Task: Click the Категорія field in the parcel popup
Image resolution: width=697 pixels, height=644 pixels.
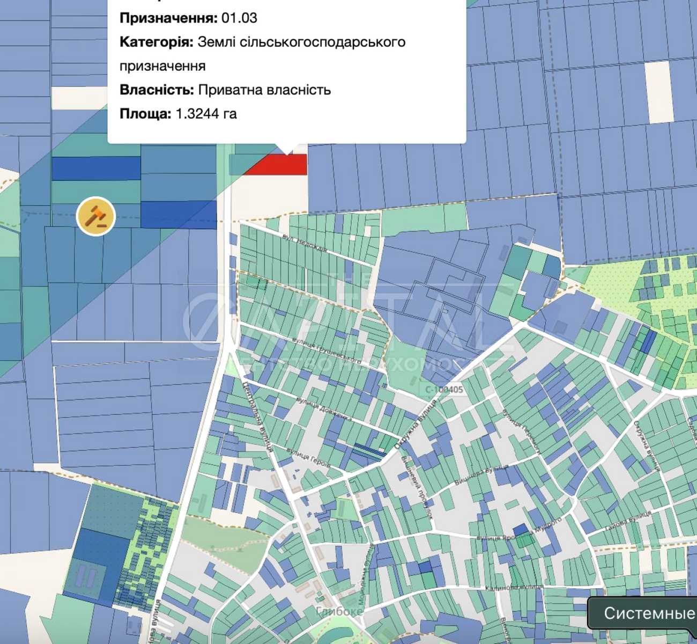Action: tap(263, 54)
